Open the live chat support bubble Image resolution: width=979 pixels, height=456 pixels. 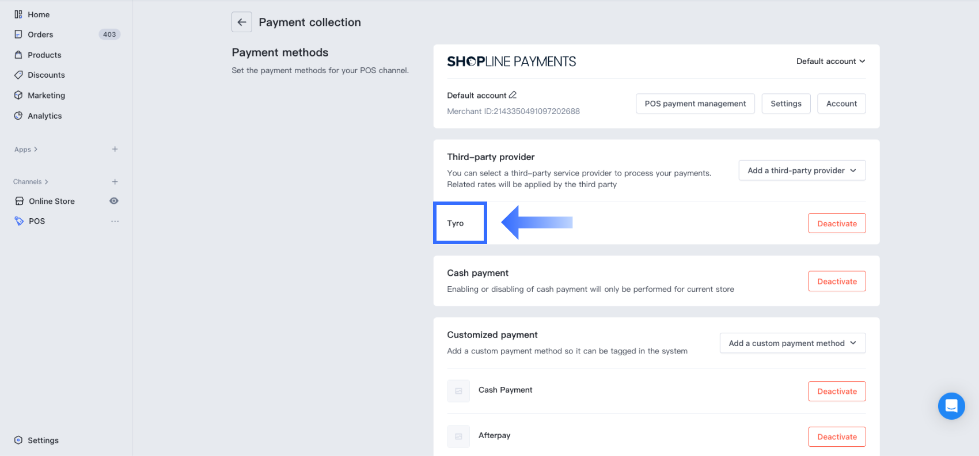(951, 406)
